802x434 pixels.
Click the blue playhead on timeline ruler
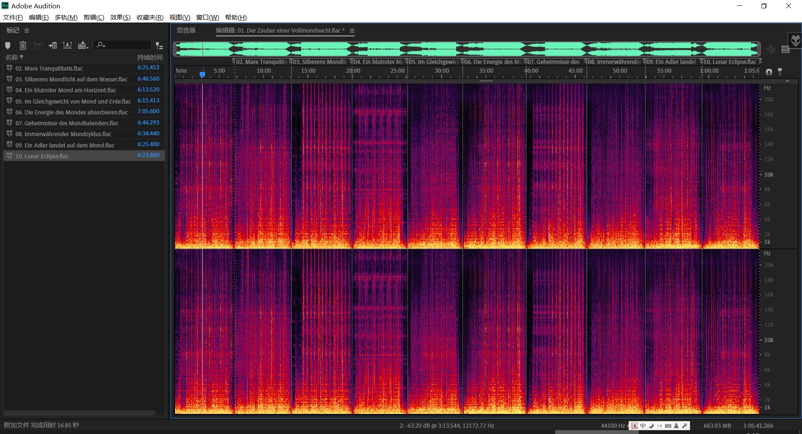[202, 74]
